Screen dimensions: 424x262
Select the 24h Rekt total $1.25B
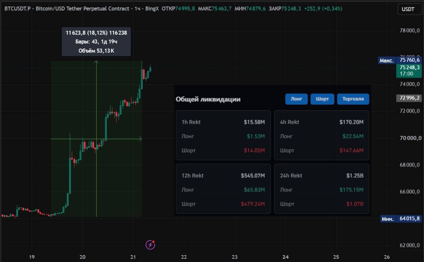click(x=355, y=175)
